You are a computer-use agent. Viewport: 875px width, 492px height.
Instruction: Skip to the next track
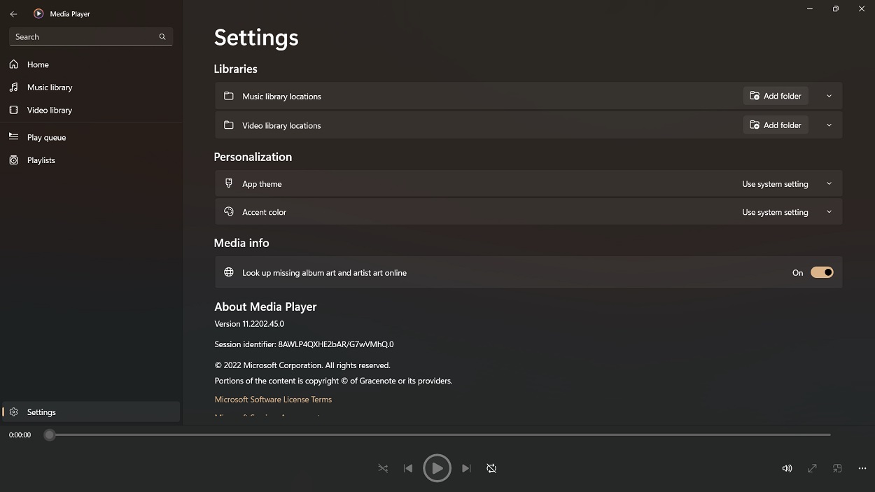[466, 468]
